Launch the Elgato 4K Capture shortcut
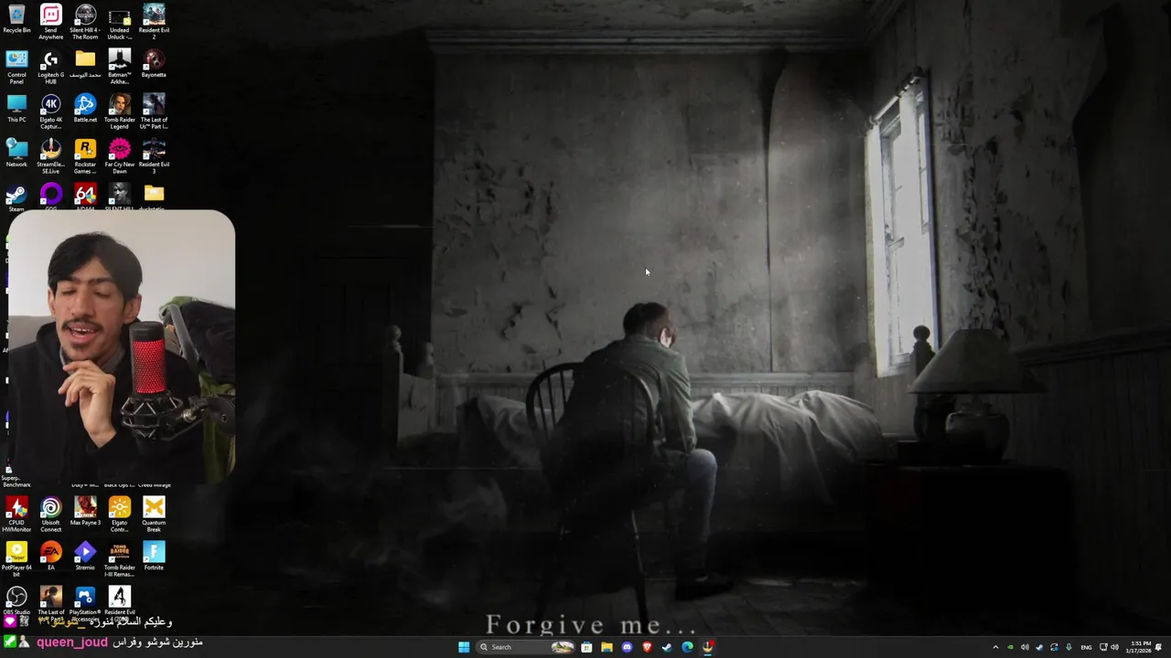1171x658 pixels. click(51, 112)
